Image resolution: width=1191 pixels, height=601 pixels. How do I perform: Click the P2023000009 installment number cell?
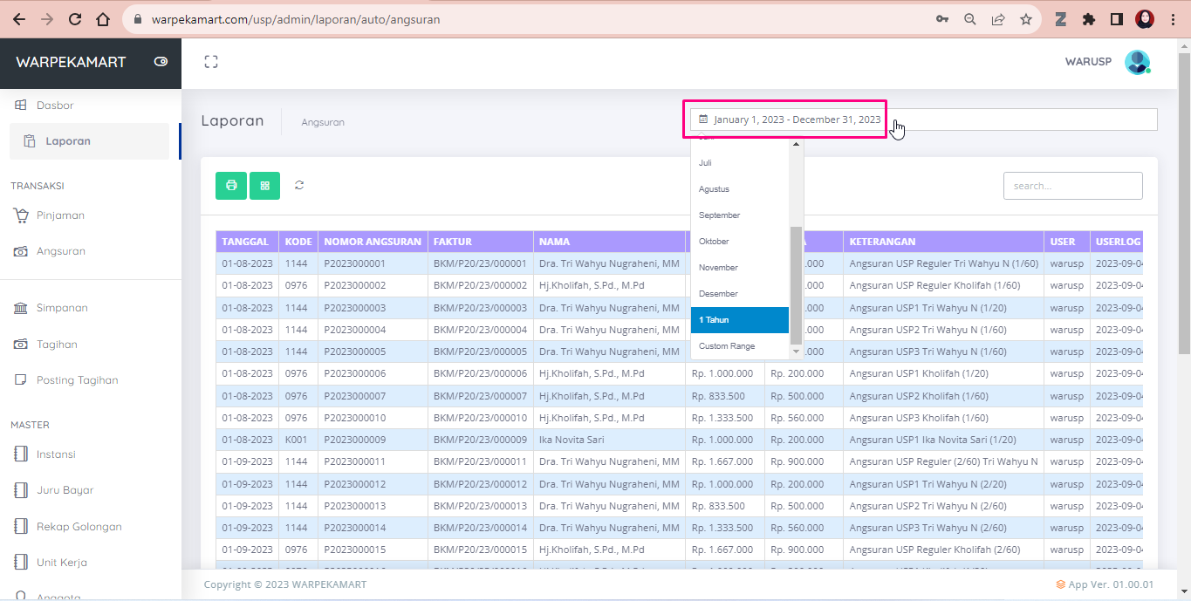(x=373, y=440)
